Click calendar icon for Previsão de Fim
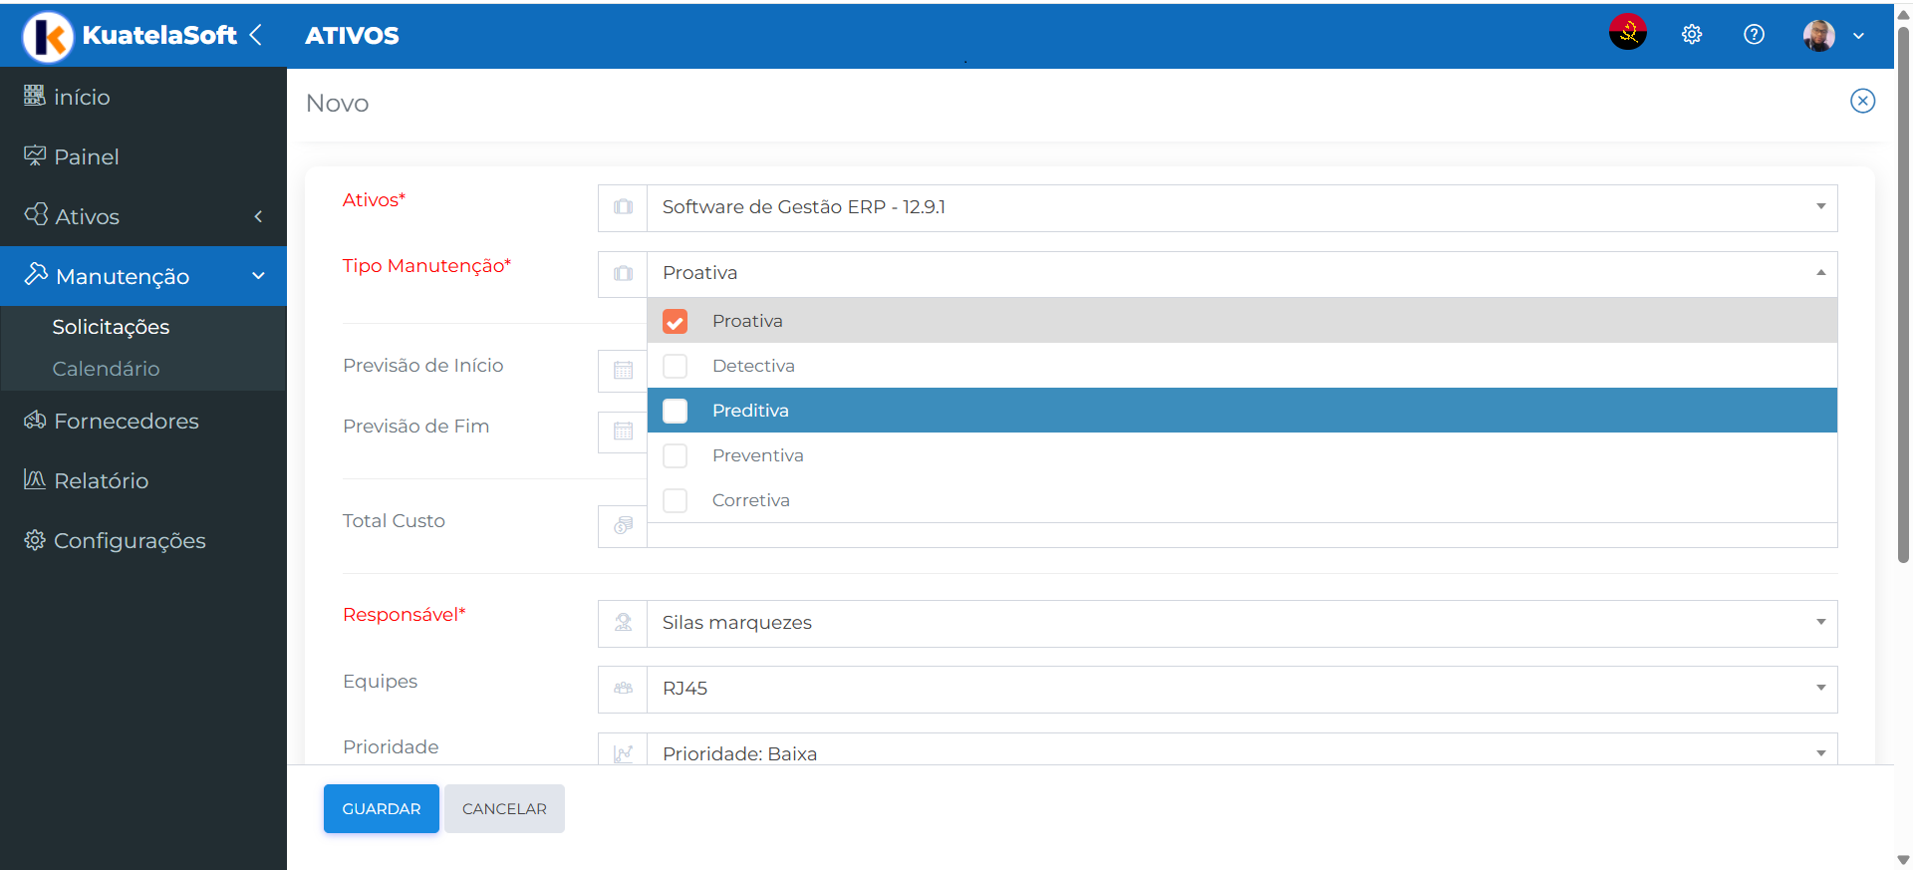Screen dimensions: 1913x870 (x=623, y=432)
